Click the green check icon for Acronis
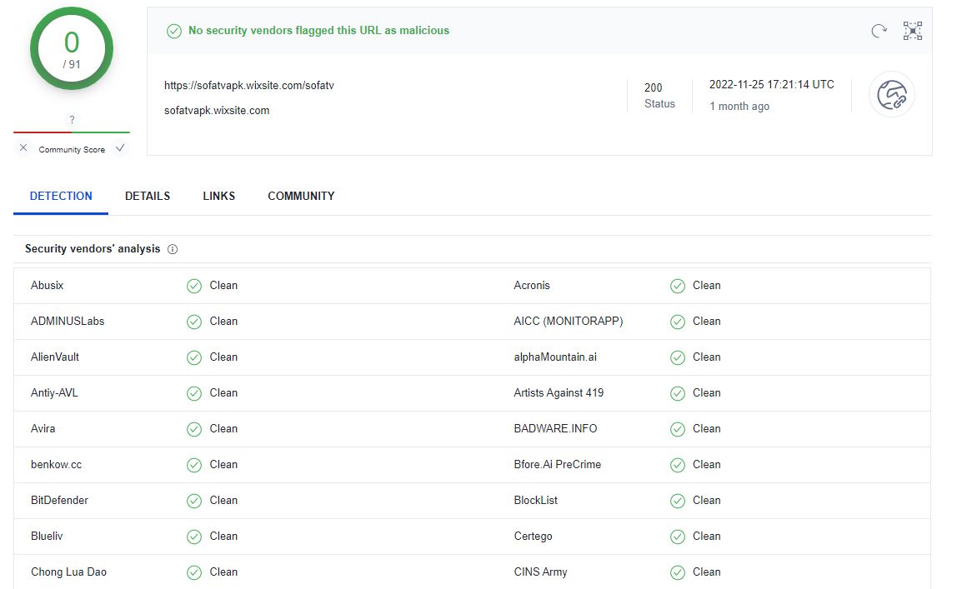Screen dimensions: 967x589 (x=678, y=286)
